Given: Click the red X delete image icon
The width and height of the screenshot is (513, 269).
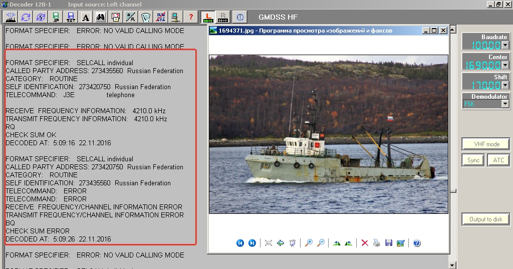Looking at the screenshot, I should pos(365,243).
